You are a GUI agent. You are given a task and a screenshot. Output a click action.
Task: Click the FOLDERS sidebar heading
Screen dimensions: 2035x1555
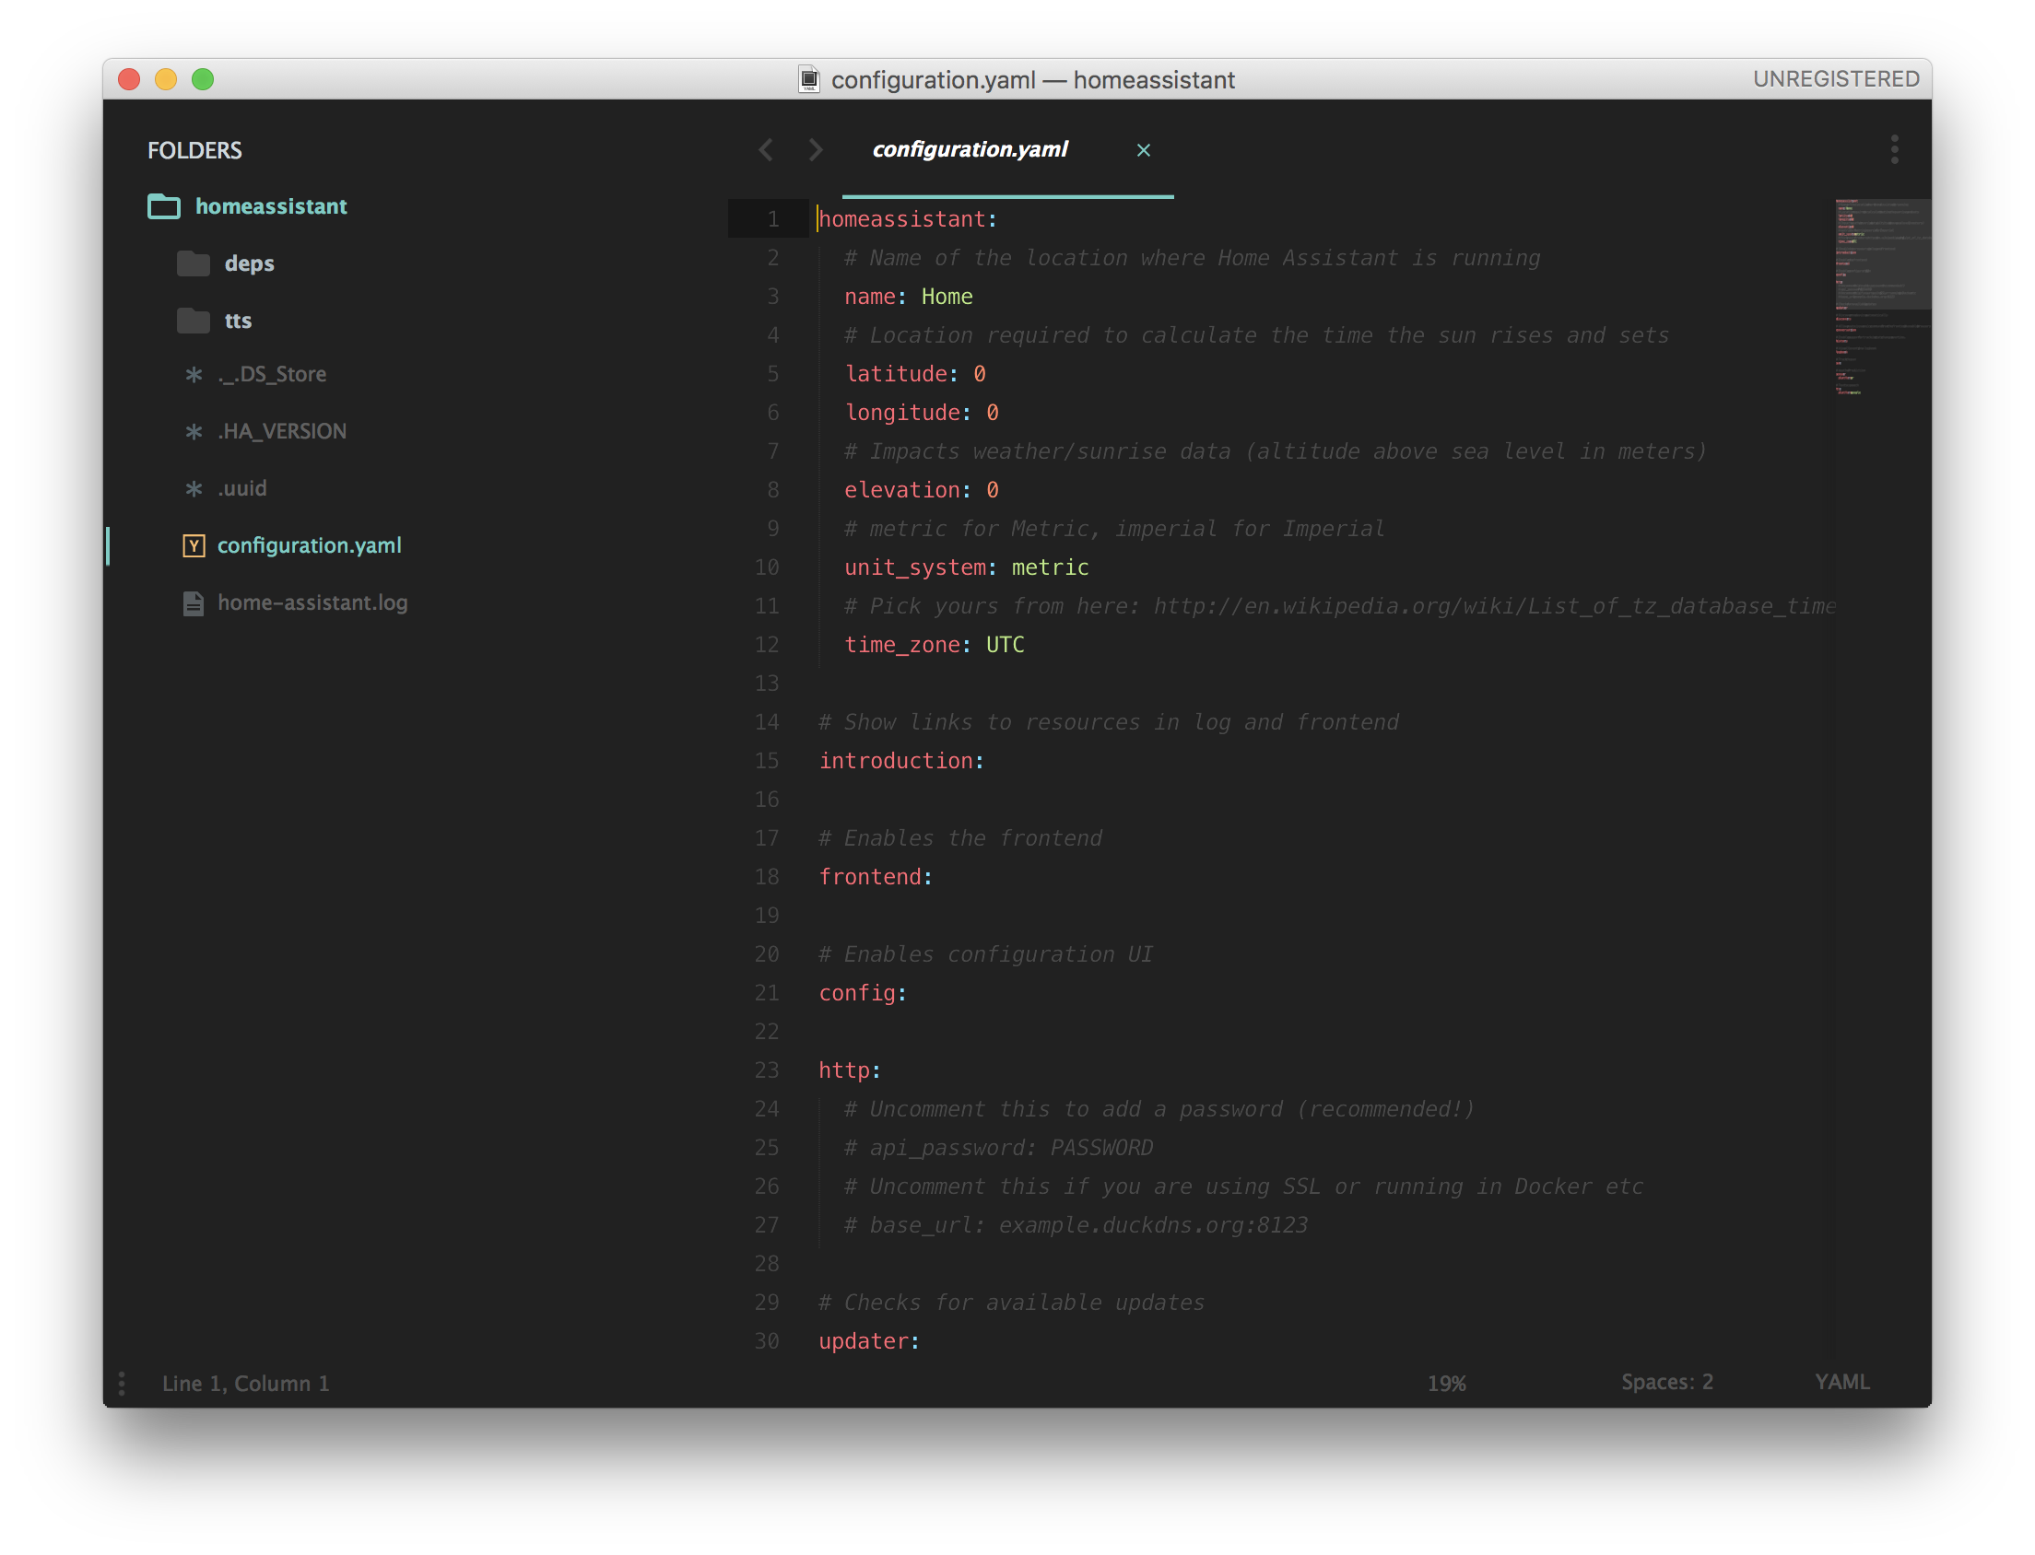click(194, 150)
